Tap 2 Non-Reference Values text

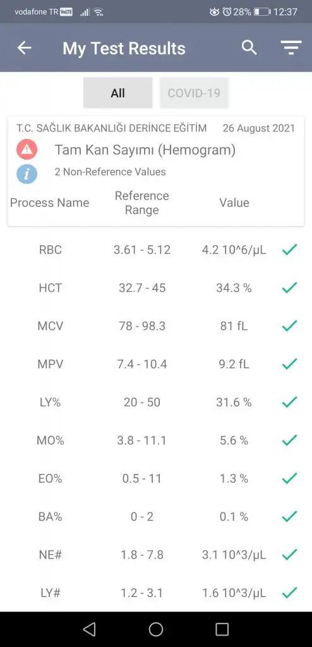(110, 172)
